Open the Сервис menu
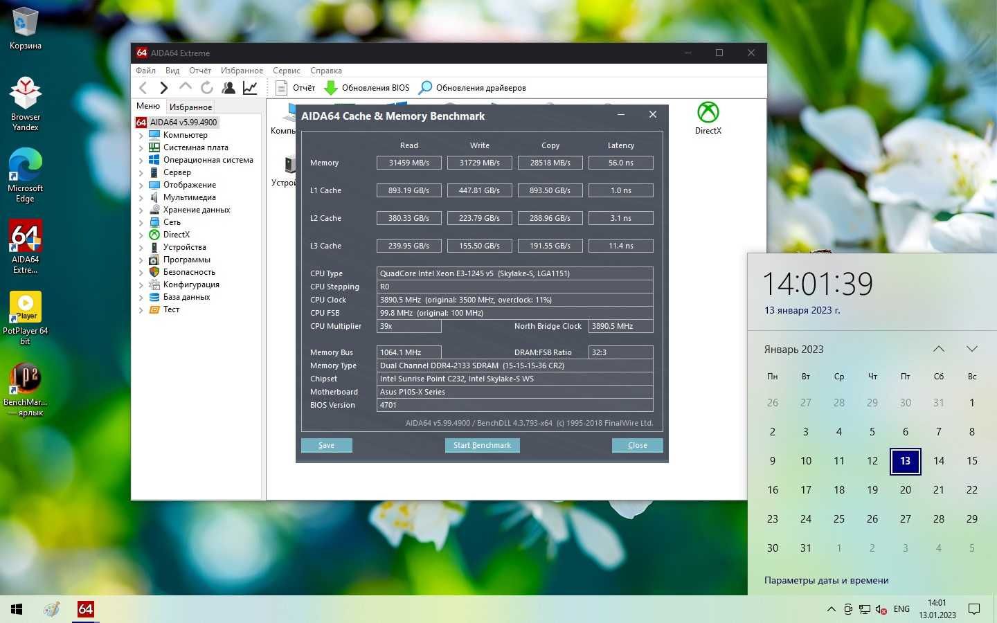Viewport: 997px width, 623px height. pyautogui.click(x=286, y=71)
